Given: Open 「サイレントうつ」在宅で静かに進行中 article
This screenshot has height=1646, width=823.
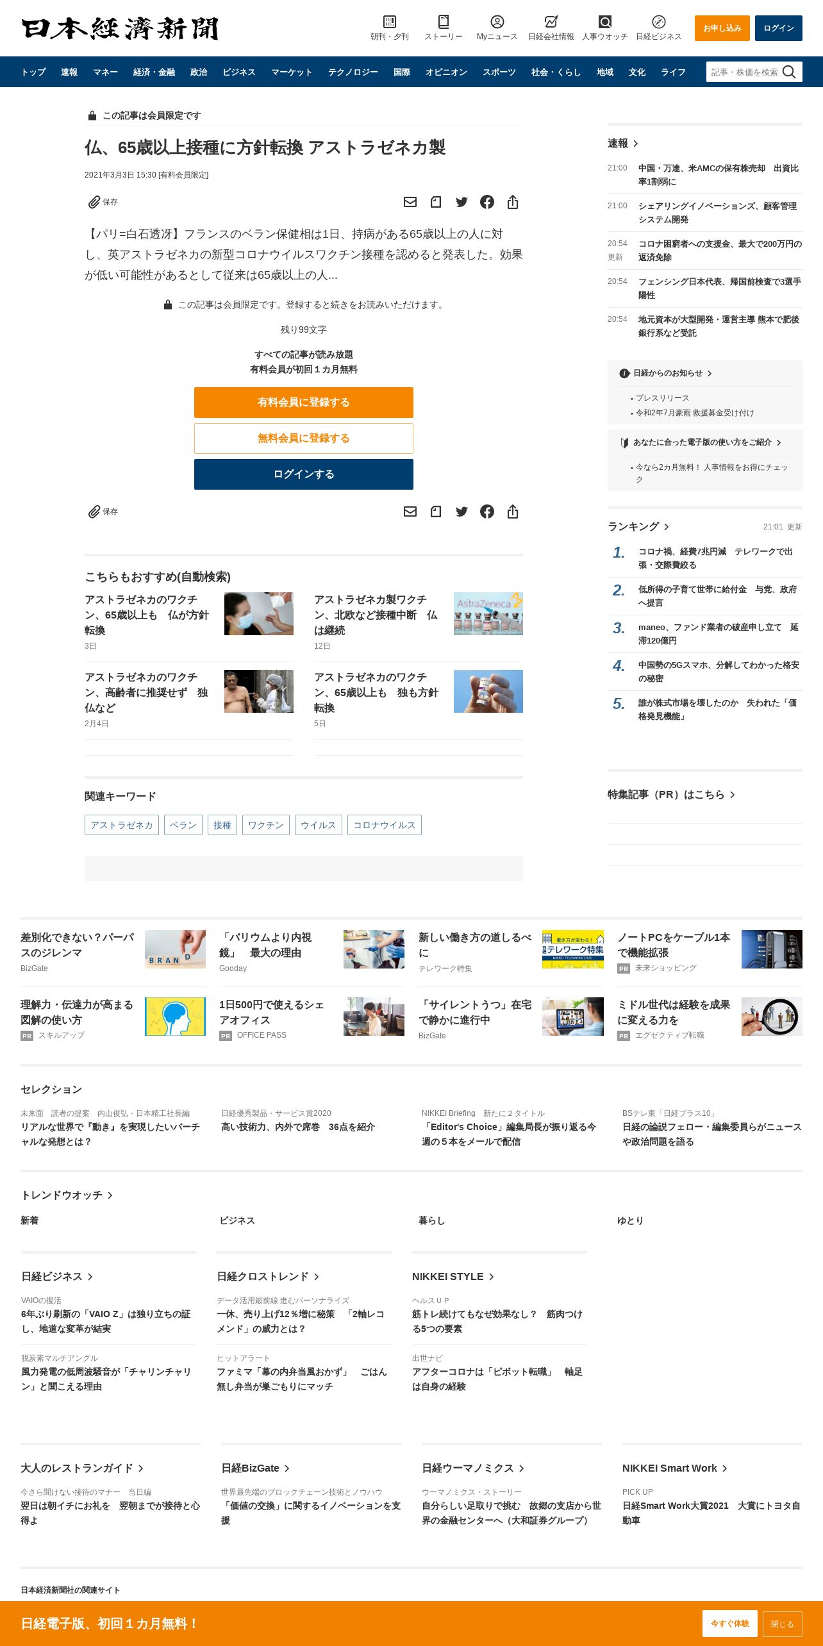Looking at the screenshot, I should [x=475, y=1012].
